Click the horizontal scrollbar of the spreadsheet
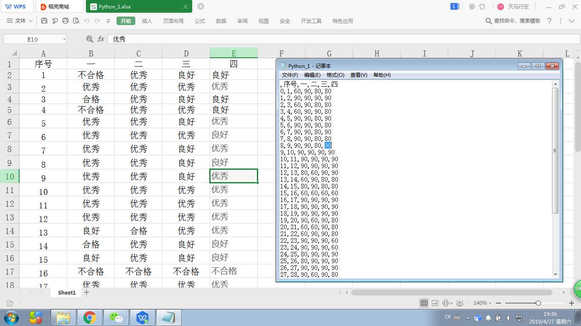Screen dimensions: 581x326 tap(452, 292)
